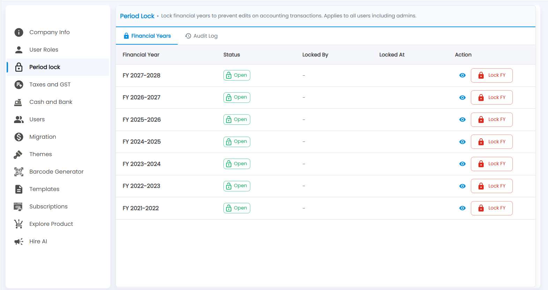
Task: Lock financial year FY 2027-2028
Action: (x=491, y=75)
